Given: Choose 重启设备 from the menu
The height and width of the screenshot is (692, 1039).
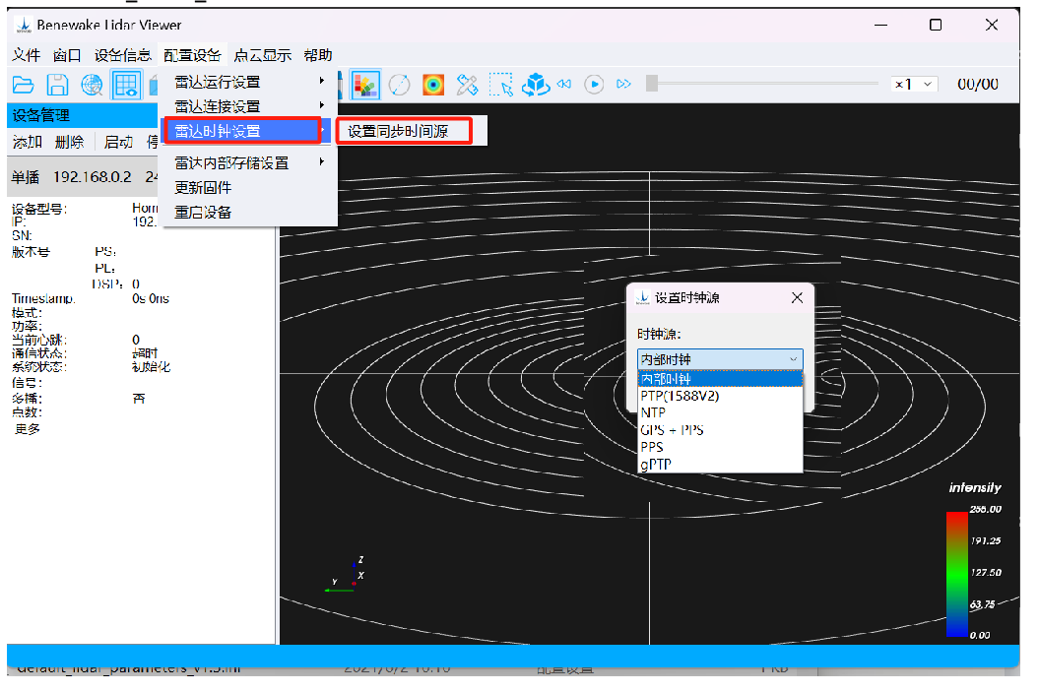Looking at the screenshot, I should pyautogui.click(x=248, y=212).
